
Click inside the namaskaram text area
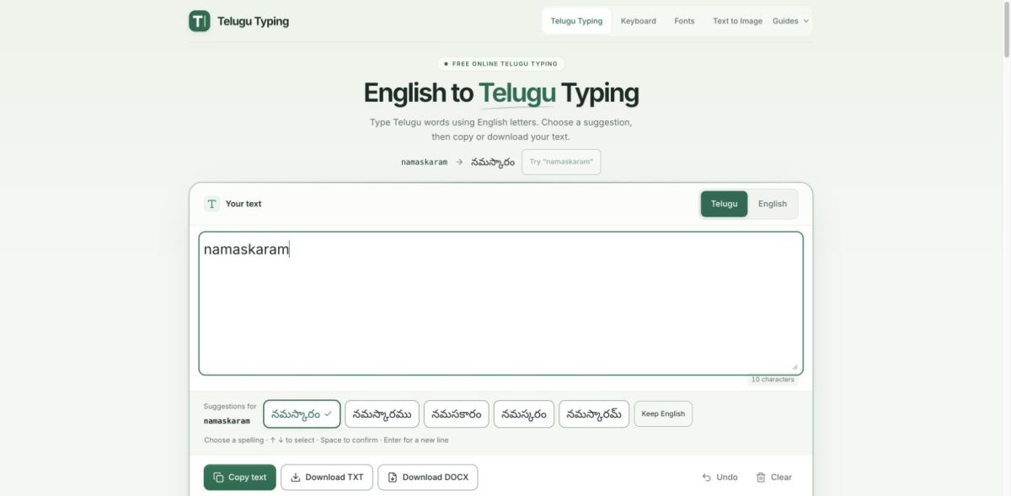coord(500,303)
